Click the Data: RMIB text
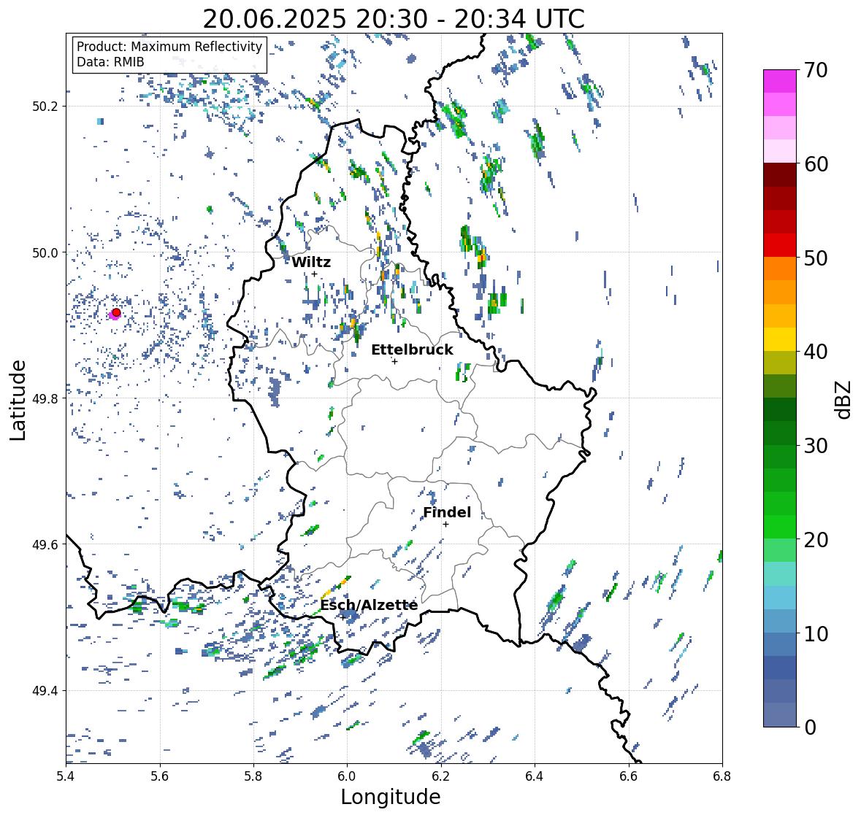 (110, 62)
